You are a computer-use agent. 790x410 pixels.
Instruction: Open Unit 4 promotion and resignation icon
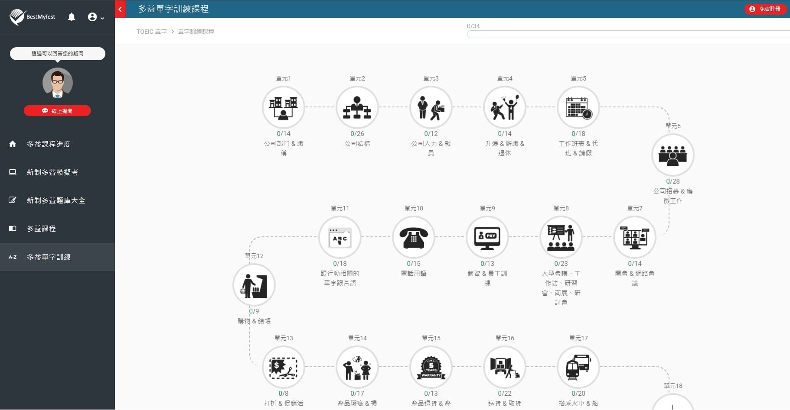click(x=505, y=107)
